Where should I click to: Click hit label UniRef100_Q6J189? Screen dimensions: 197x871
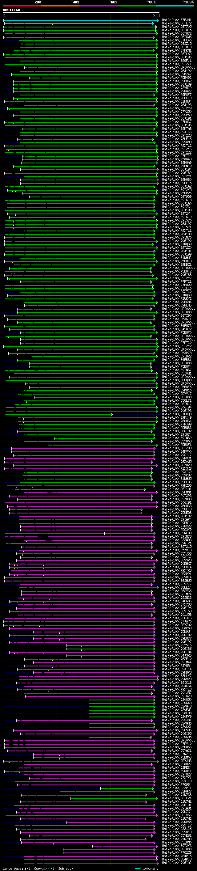[176, 85]
